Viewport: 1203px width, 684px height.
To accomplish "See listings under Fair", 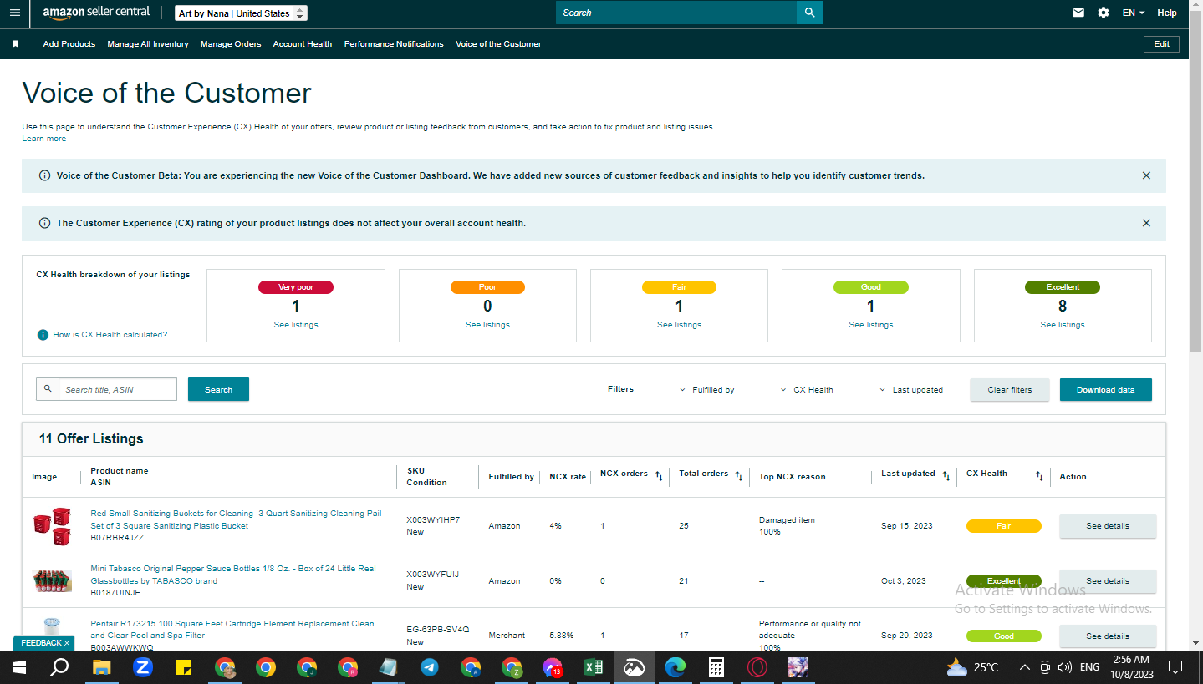I will click(679, 325).
